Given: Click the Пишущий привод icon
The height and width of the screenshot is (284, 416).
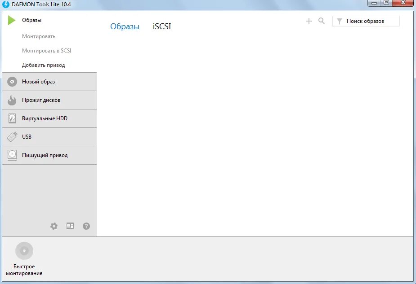Looking at the screenshot, I should click(x=12, y=155).
